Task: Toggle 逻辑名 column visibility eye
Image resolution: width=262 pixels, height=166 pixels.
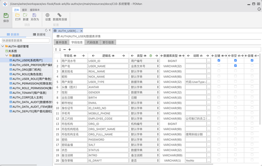Action: pyautogui.click(x=113, y=56)
